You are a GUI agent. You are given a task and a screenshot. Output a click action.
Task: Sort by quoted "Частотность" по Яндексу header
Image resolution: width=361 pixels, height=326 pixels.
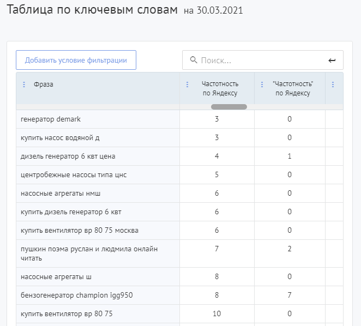[x=293, y=88]
